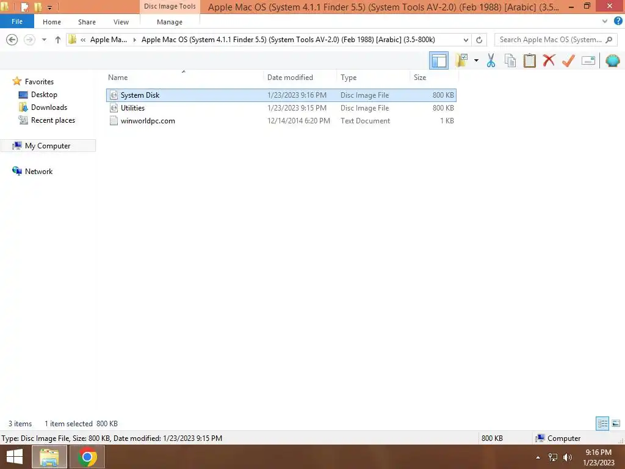Screen dimensions: 625x469
Task: Click the search magnifier icon
Action: (x=609, y=40)
